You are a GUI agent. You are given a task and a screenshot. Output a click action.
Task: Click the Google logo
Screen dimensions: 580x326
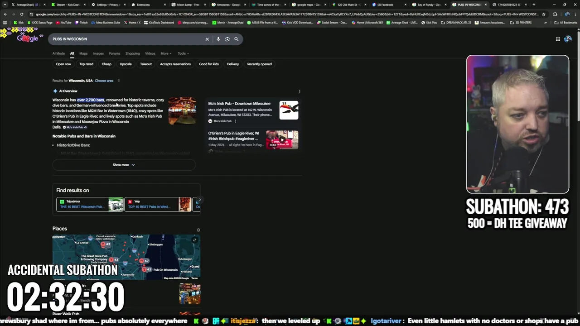(x=28, y=38)
